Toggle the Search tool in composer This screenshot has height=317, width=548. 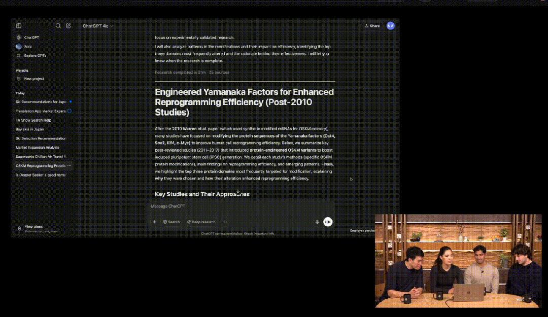[x=172, y=222]
